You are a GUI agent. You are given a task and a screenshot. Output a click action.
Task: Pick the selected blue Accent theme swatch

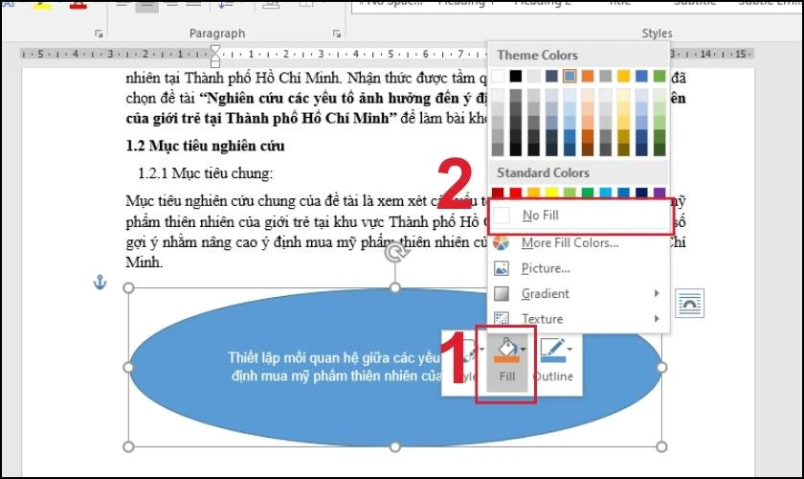(x=569, y=77)
